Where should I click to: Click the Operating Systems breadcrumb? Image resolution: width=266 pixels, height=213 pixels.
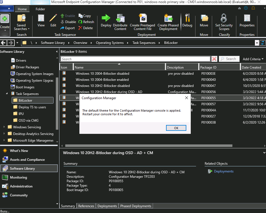point(110,43)
